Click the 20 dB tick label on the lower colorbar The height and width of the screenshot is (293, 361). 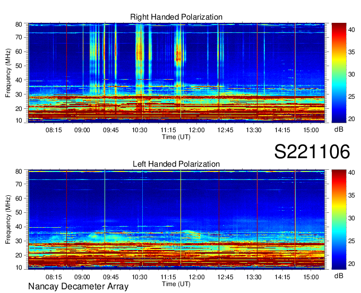click(x=351, y=263)
